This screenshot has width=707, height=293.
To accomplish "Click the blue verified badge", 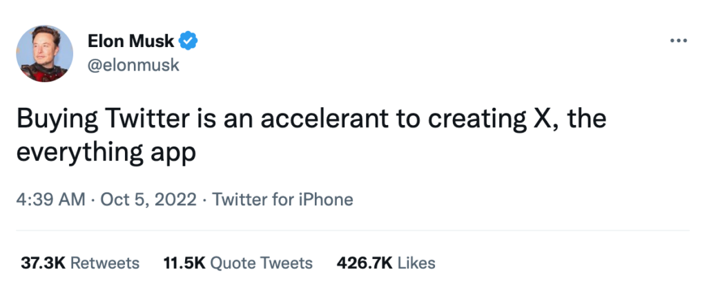I will (x=188, y=41).
